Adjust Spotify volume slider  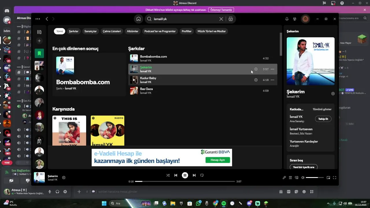coord(315,178)
